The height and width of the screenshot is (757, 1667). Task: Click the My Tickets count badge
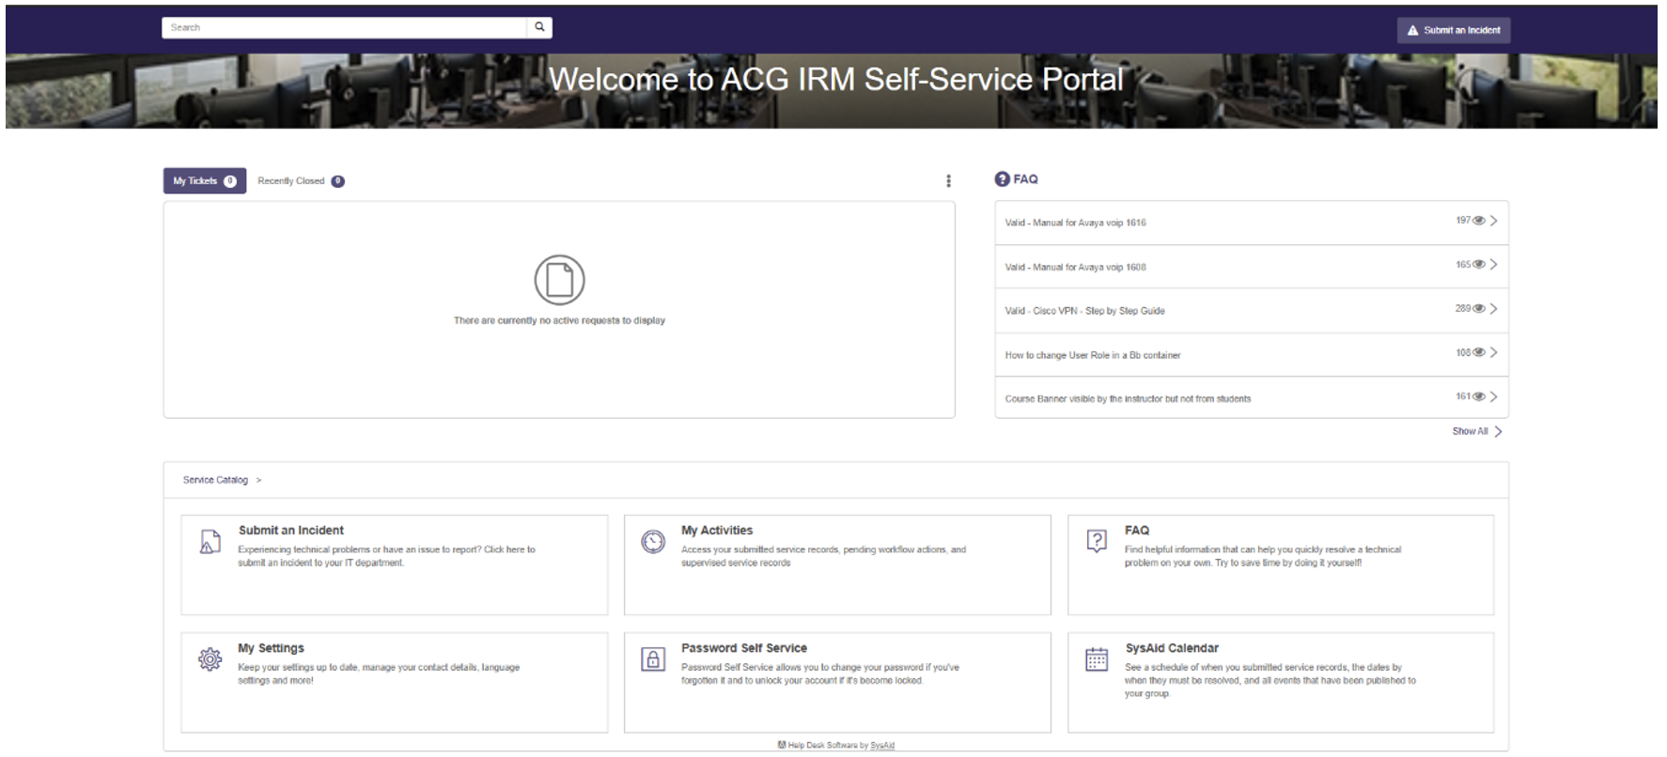[229, 181]
